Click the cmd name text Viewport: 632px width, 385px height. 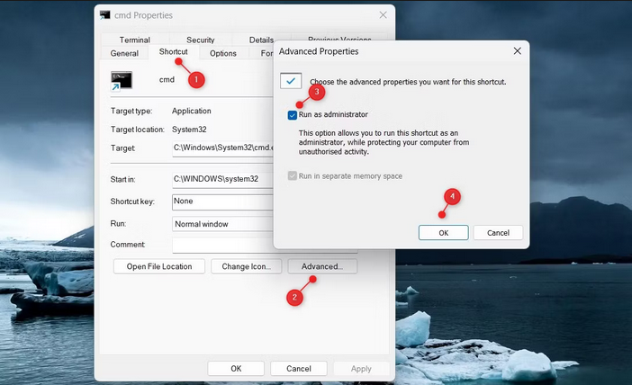click(167, 80)
